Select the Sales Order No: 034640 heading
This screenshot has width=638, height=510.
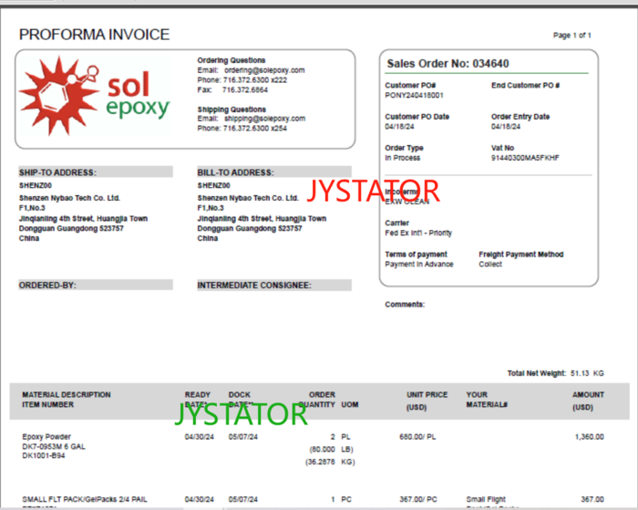448,64
